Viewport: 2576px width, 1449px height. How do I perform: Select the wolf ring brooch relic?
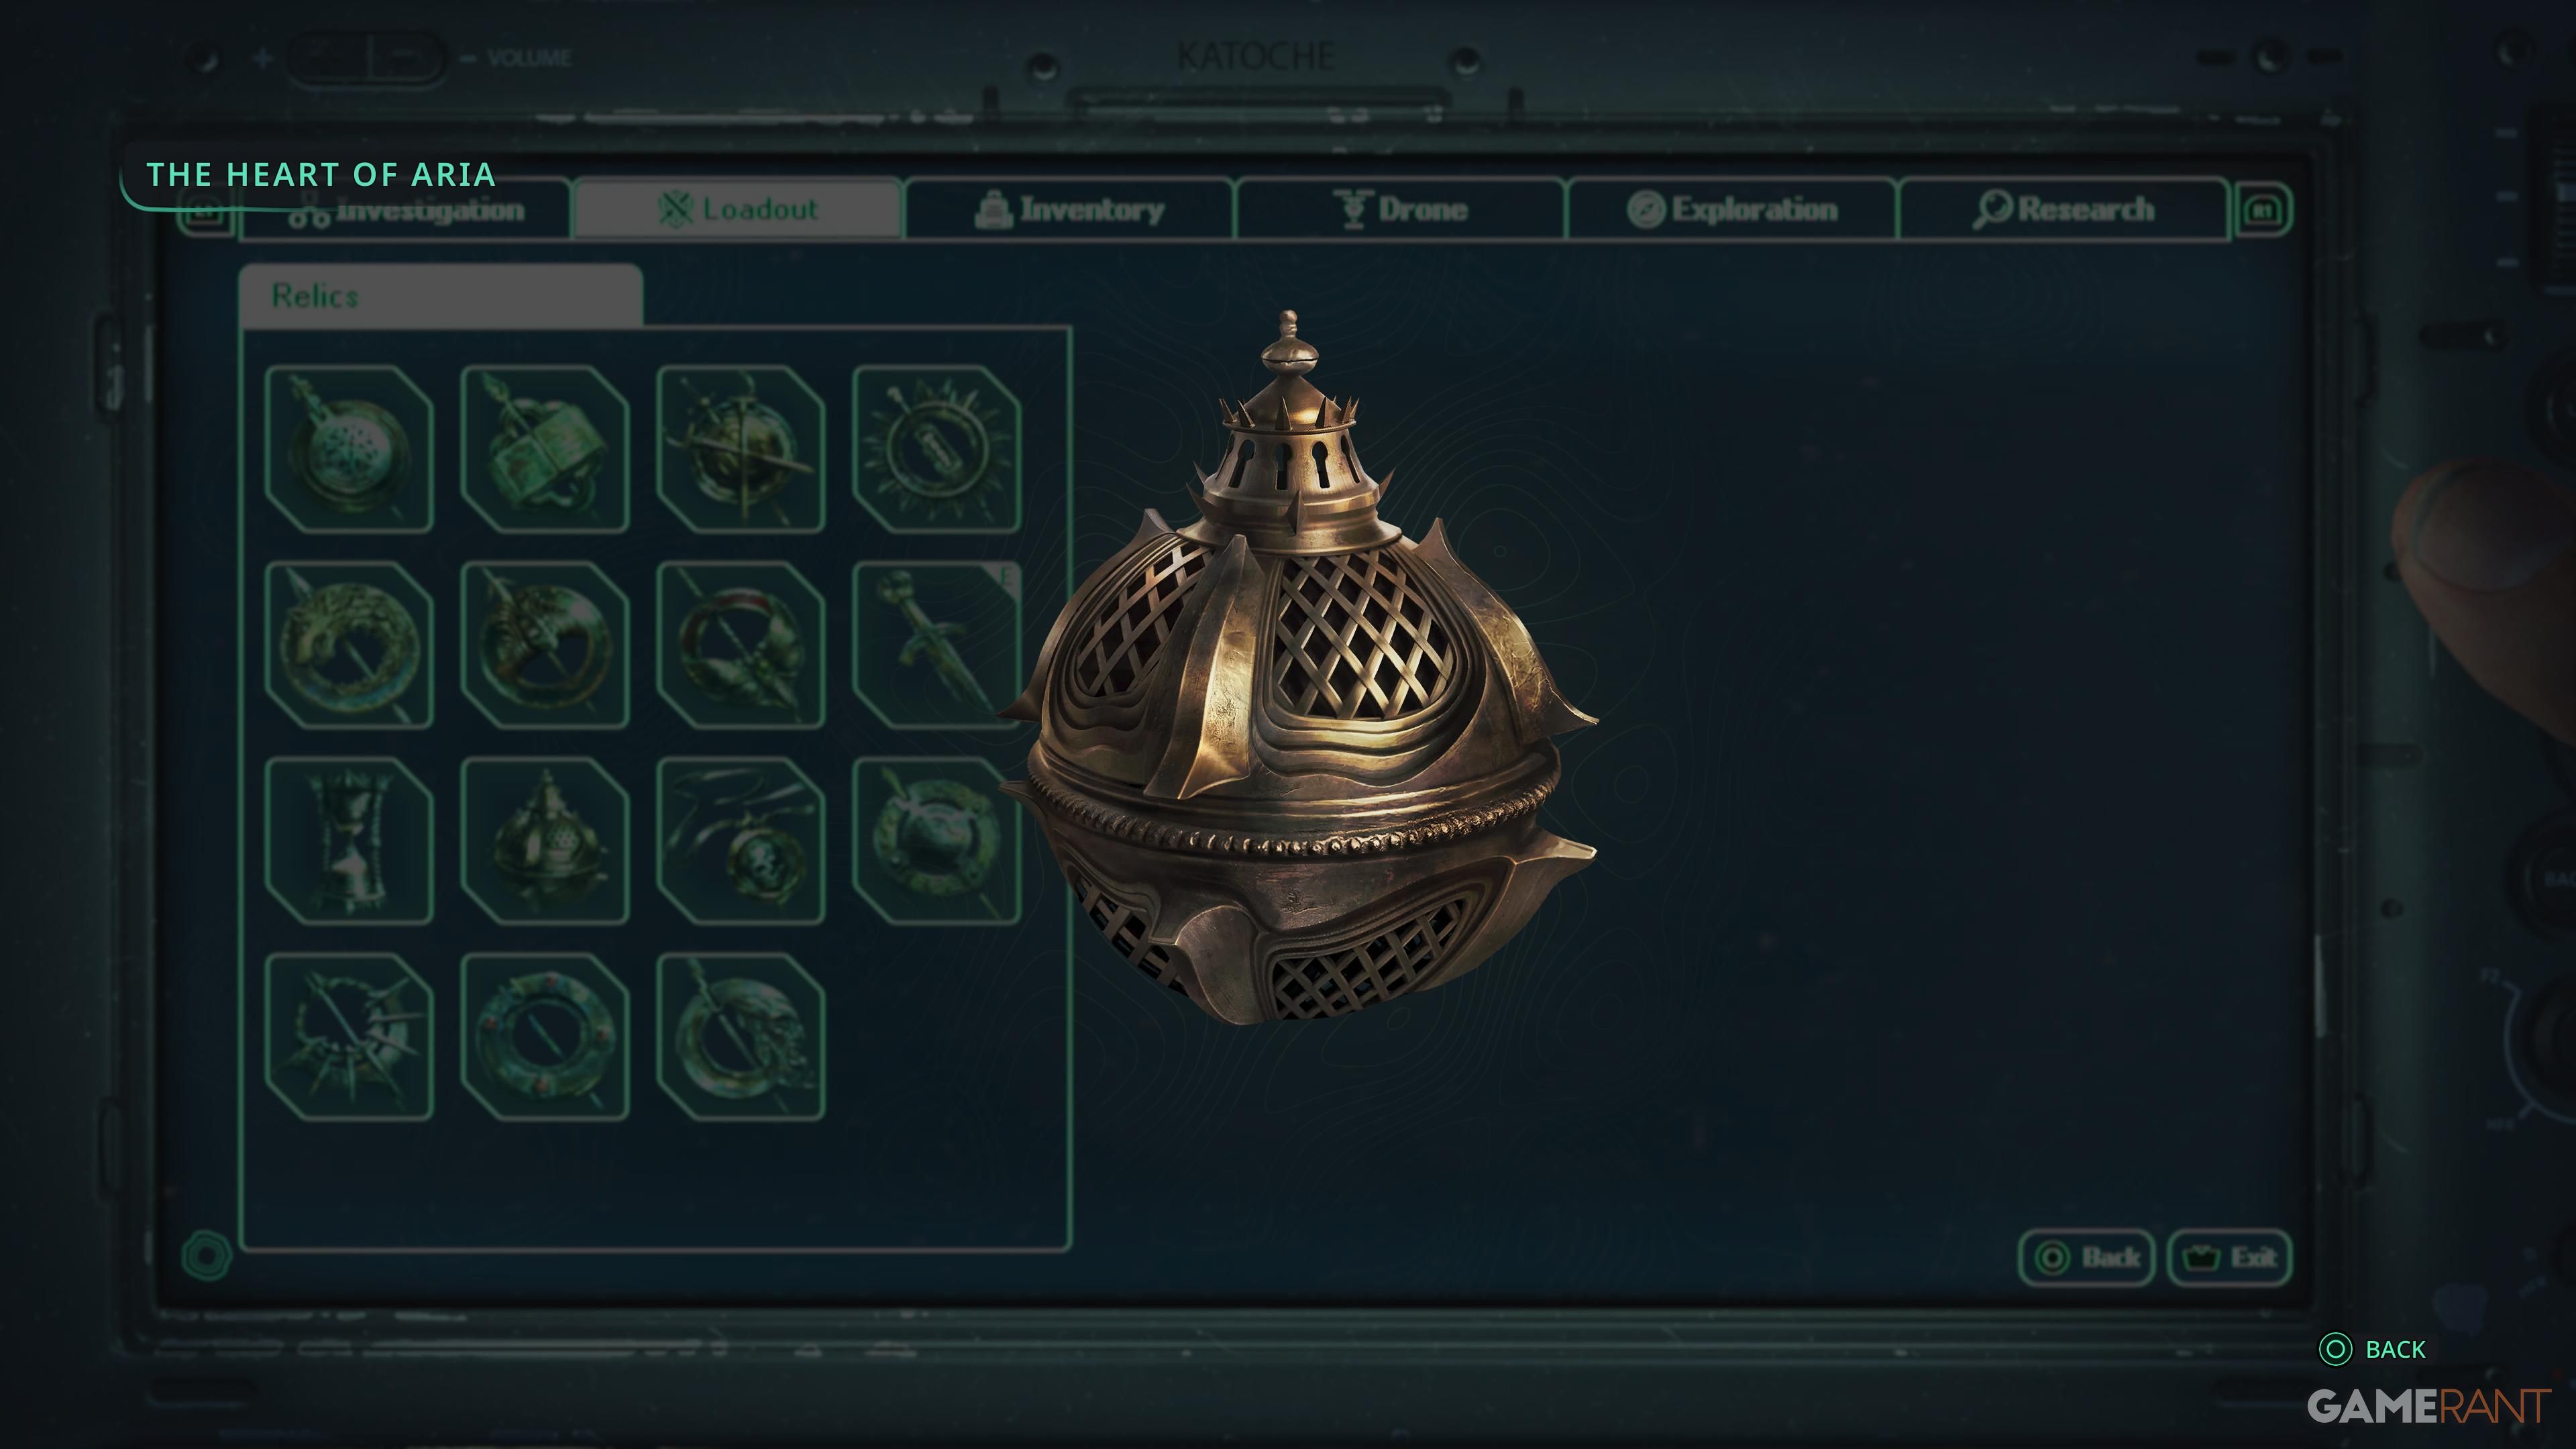[x=349, y=645]
